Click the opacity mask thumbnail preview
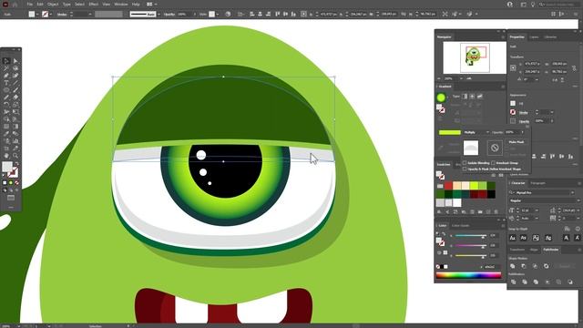This screenshot has height=328, width=583. [471, 148]
